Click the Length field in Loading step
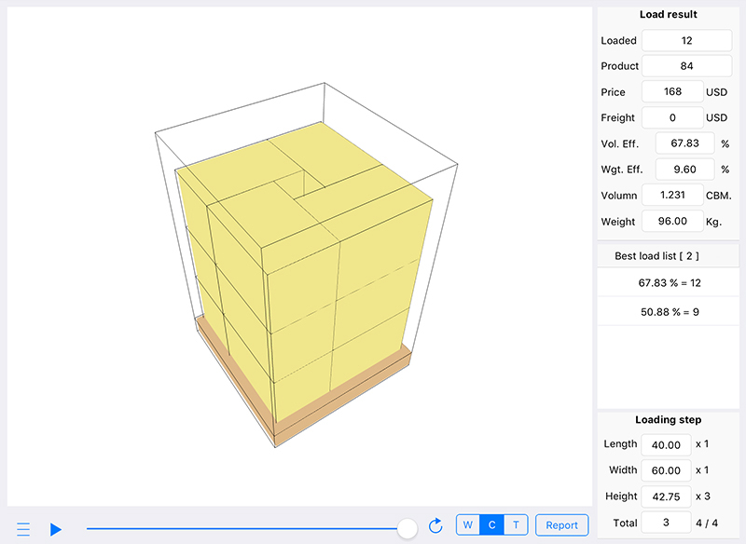This screenshot has width=746, height=544. [667, 445]
